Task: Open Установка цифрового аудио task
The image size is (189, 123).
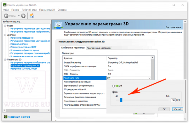Action: (x=25, y=50)
